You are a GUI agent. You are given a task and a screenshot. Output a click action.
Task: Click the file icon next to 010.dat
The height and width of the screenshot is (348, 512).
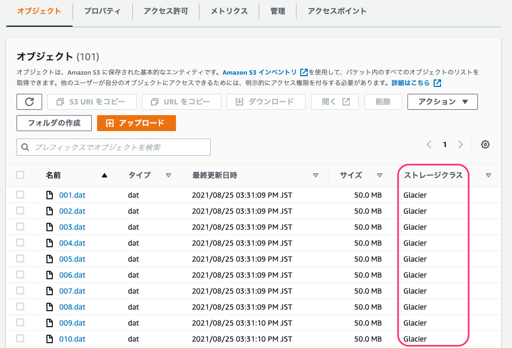[x=49, y=339]
